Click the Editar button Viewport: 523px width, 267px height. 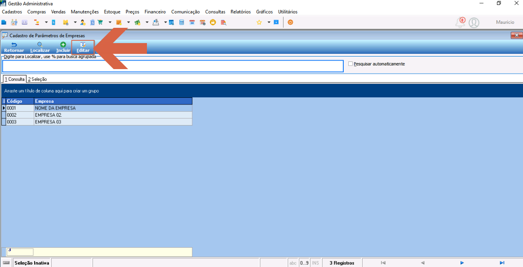[x=83, y=47]
